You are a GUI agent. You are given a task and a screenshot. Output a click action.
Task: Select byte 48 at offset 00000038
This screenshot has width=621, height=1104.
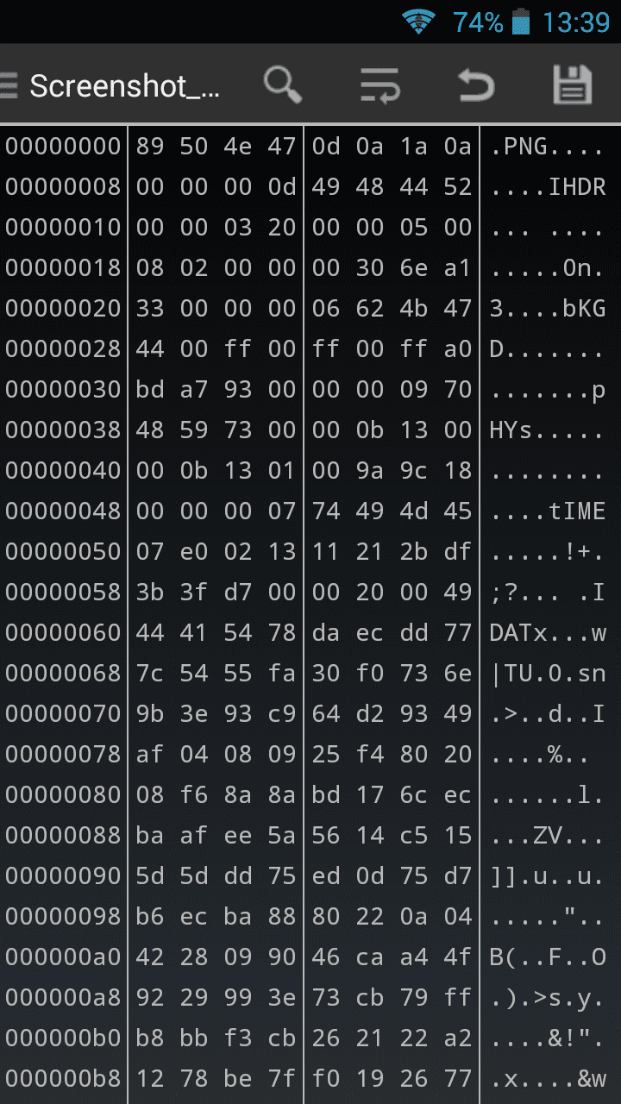click(x=149, y=430)
